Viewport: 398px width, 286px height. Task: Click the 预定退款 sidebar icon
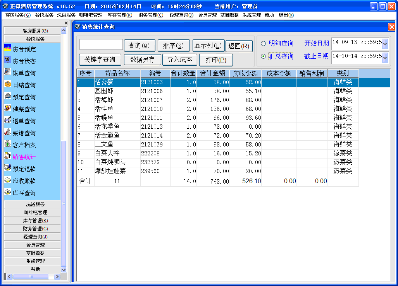click(x=8, y=168)
